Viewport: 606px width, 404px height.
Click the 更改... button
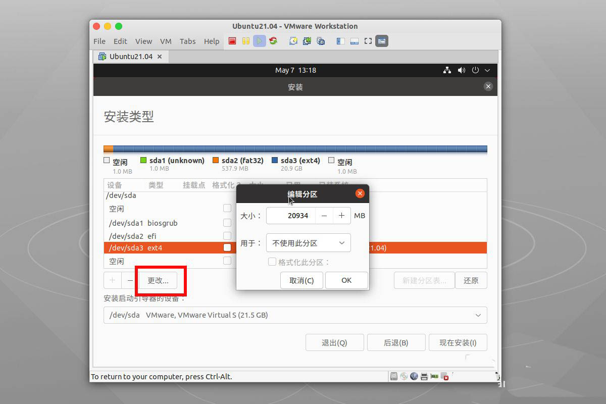(158, 280)
